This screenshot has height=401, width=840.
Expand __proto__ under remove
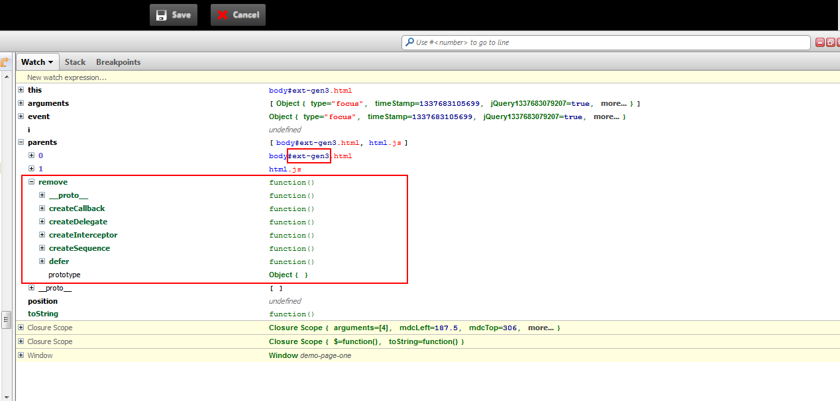[42, 195]
